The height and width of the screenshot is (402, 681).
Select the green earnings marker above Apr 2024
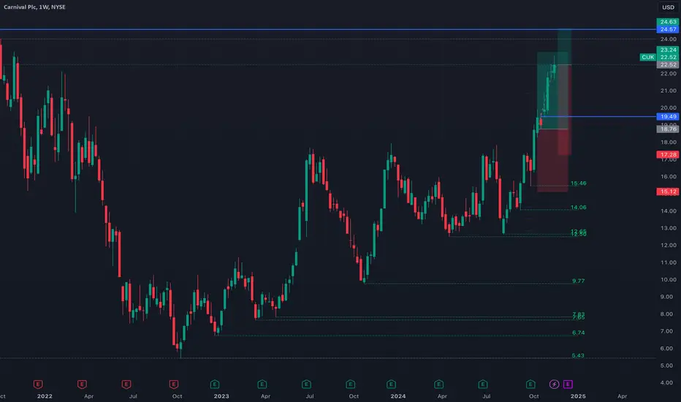[438, 384]
